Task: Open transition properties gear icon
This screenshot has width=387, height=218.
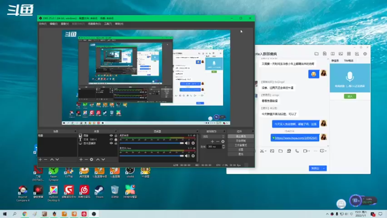Action: point(223,141)
